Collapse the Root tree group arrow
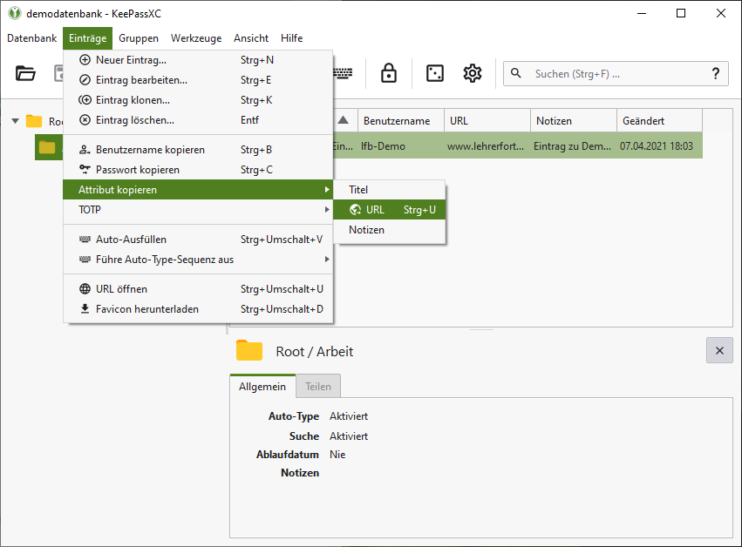Viewport: 742px width, 547px height. click(15, 121)
